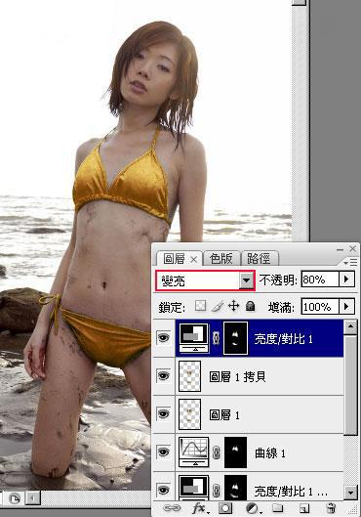This screenshot has width=361, height=517.
Task: Click lock position move icon
Action: pos(233,306)
